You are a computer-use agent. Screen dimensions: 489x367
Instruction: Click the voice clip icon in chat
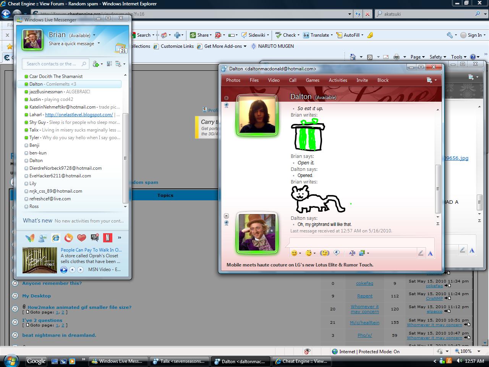pyautogui.click(x=337, y=253)
